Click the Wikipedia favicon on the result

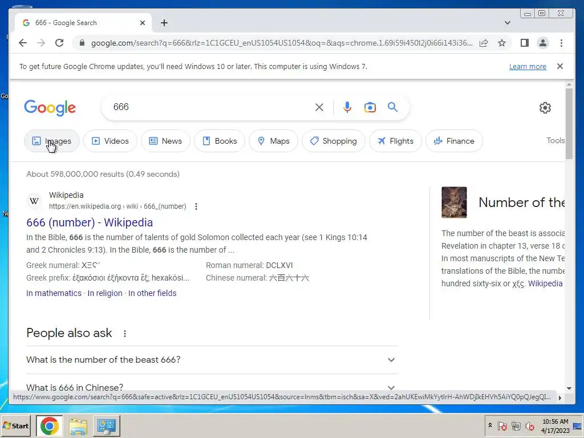(x=34, y=201)
